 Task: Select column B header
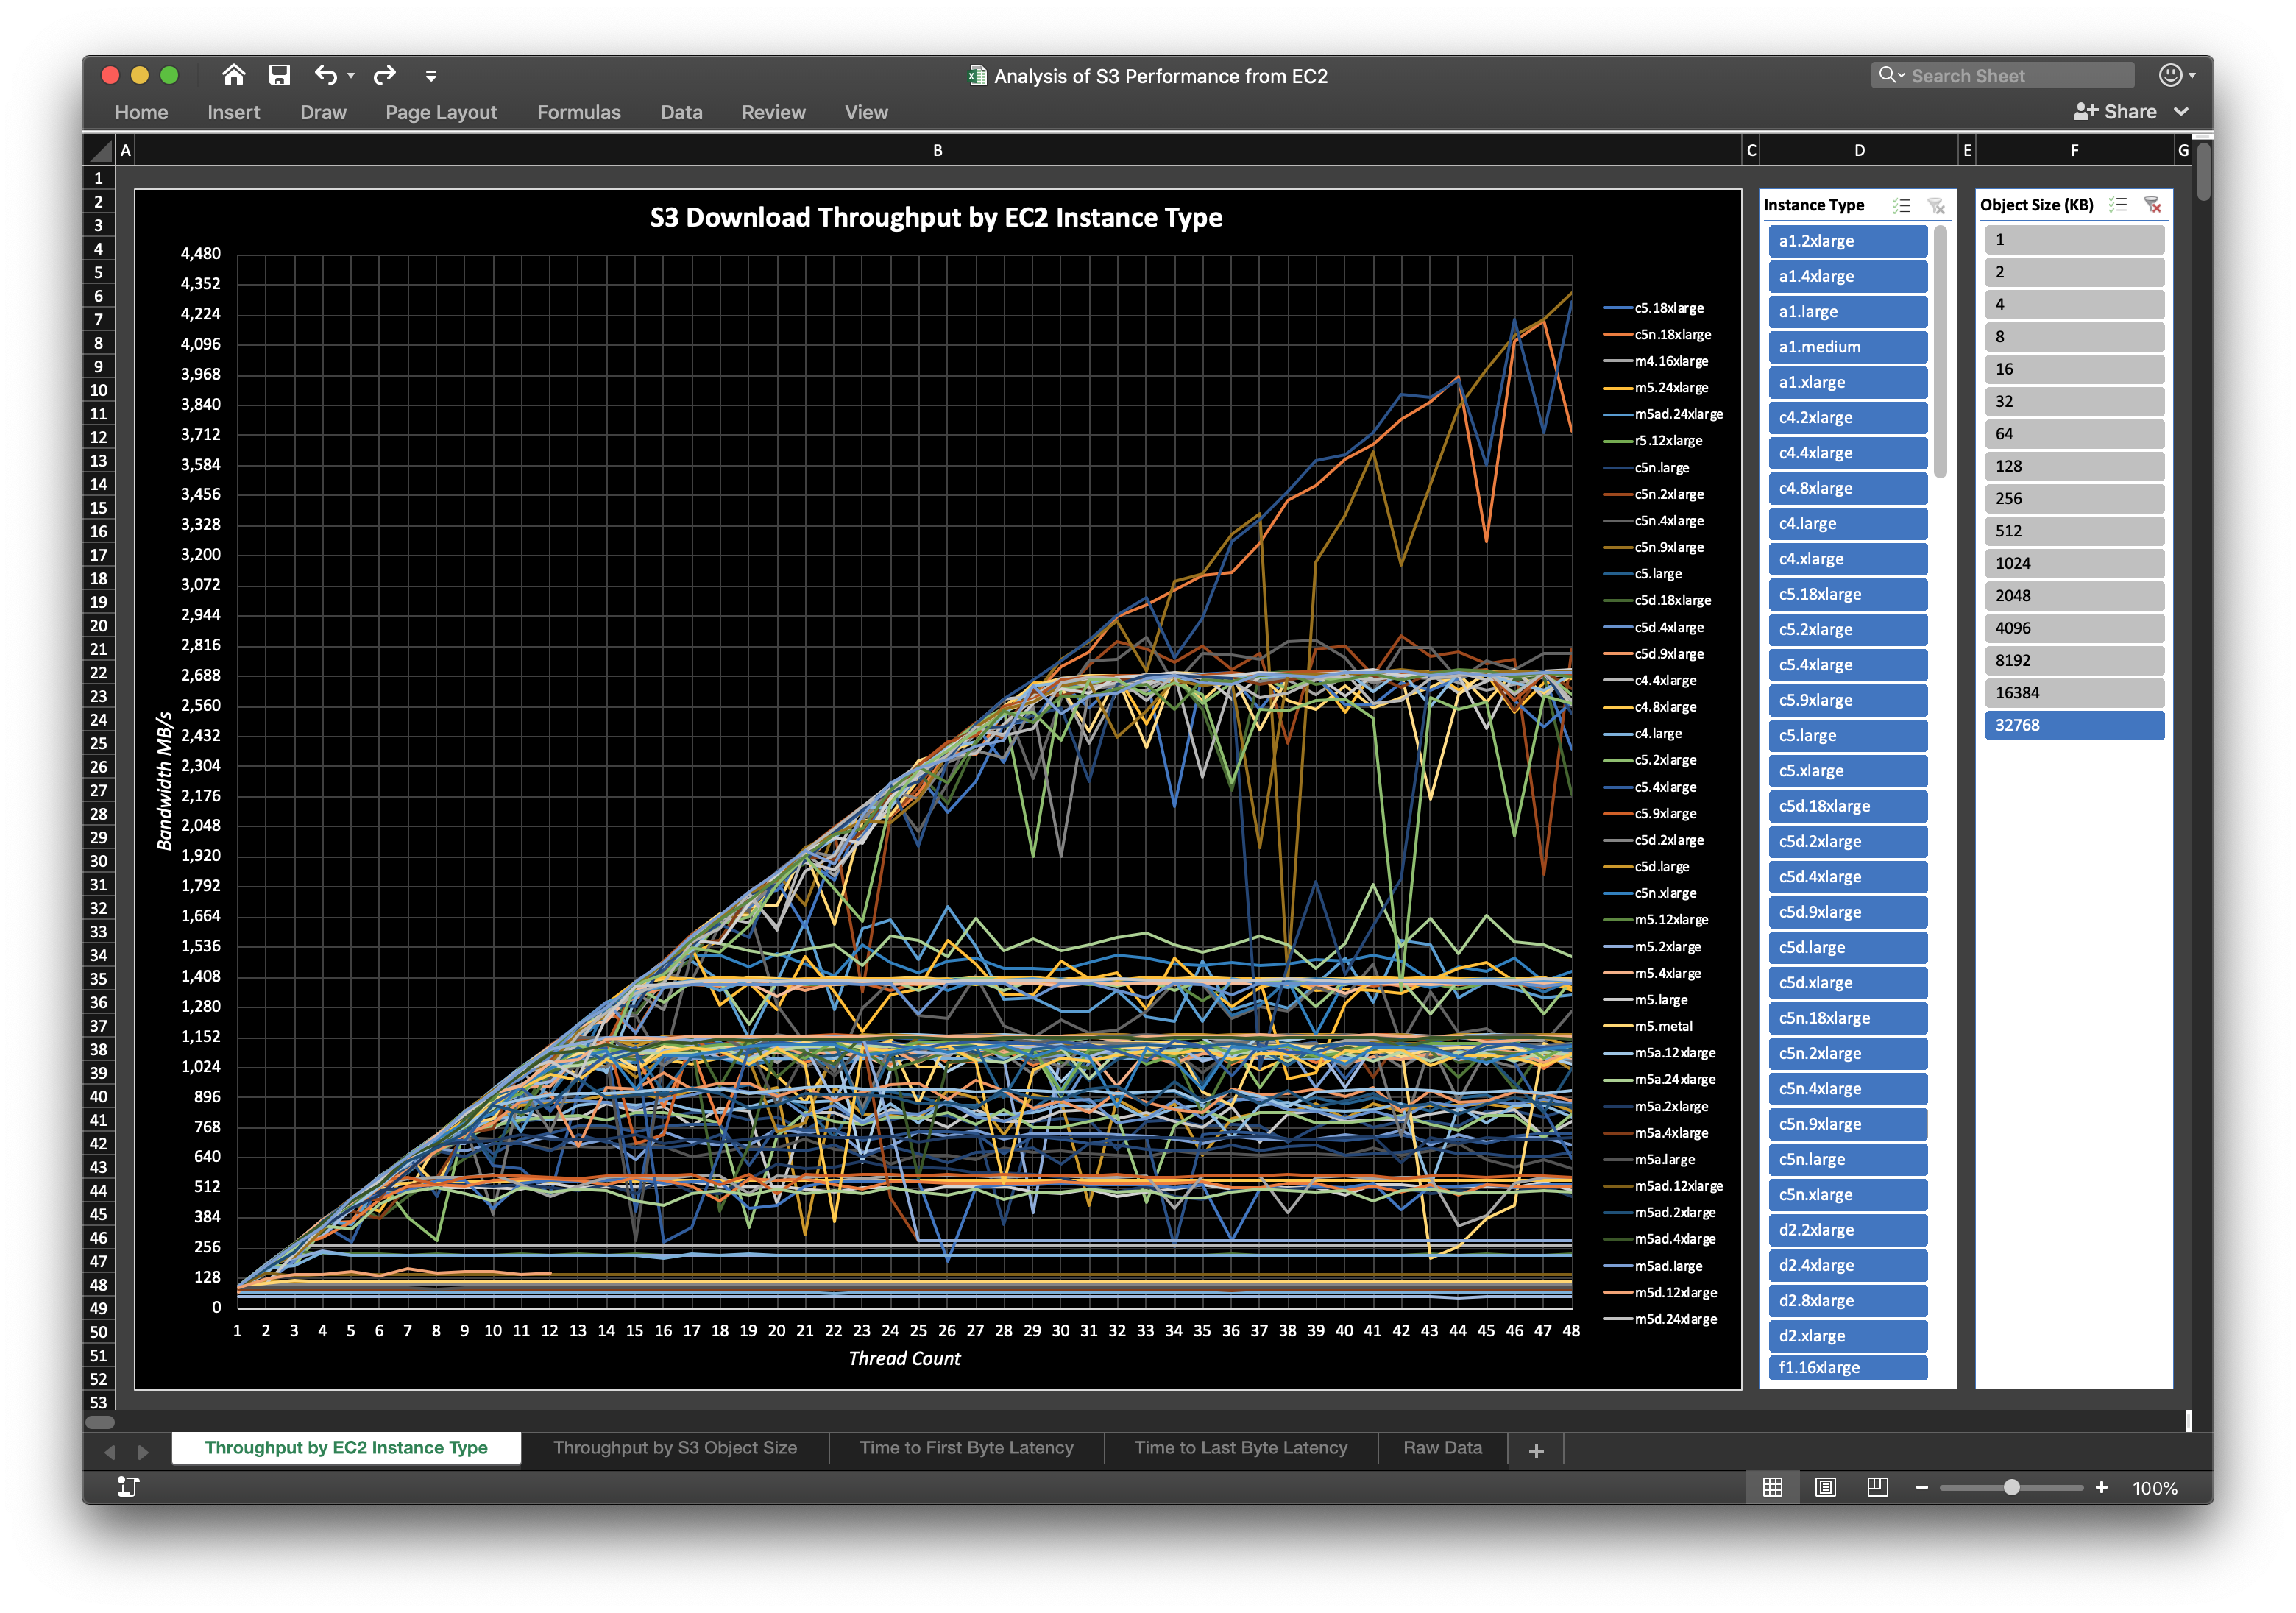(x=938, y=151)
